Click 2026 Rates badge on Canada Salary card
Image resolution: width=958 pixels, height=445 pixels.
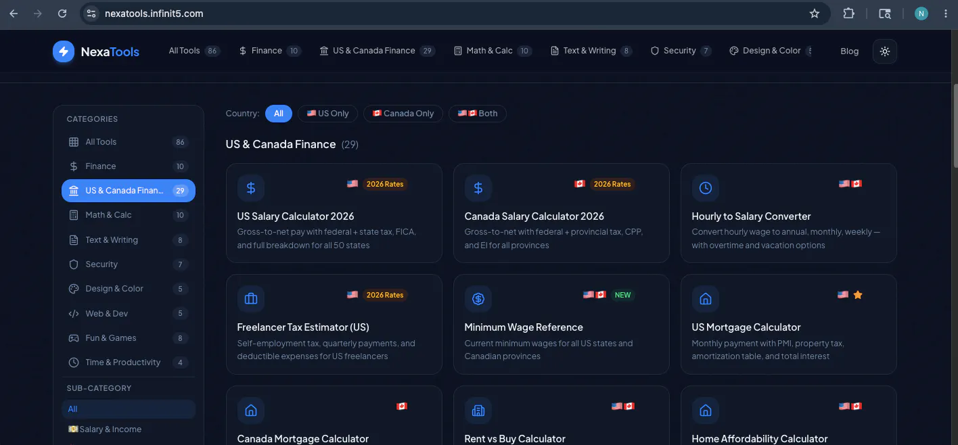(x=612, y=184)
